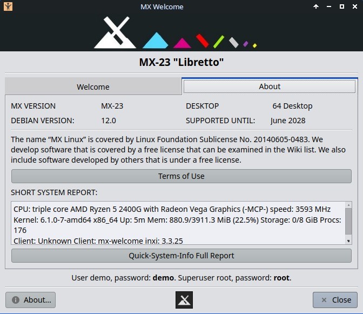This screenshot has width=363, height=314.
Task: Click the cyan triangle in the banner
Action: [156, 41]
